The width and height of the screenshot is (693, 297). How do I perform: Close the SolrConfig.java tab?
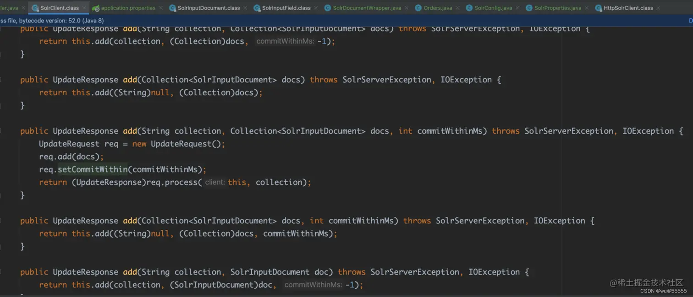pyautogui.click(x=517, y=8)
